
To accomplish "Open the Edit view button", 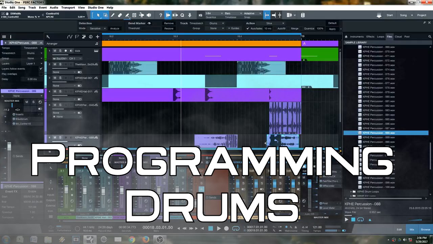I will click(399, 229).
